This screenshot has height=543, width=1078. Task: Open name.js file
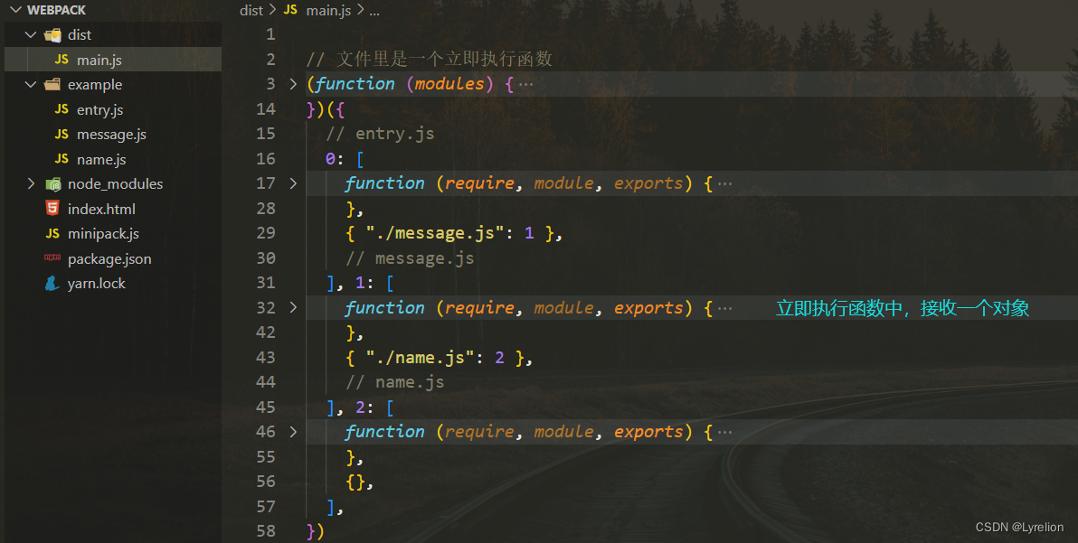pyautogui.click(x=101, y=159)
